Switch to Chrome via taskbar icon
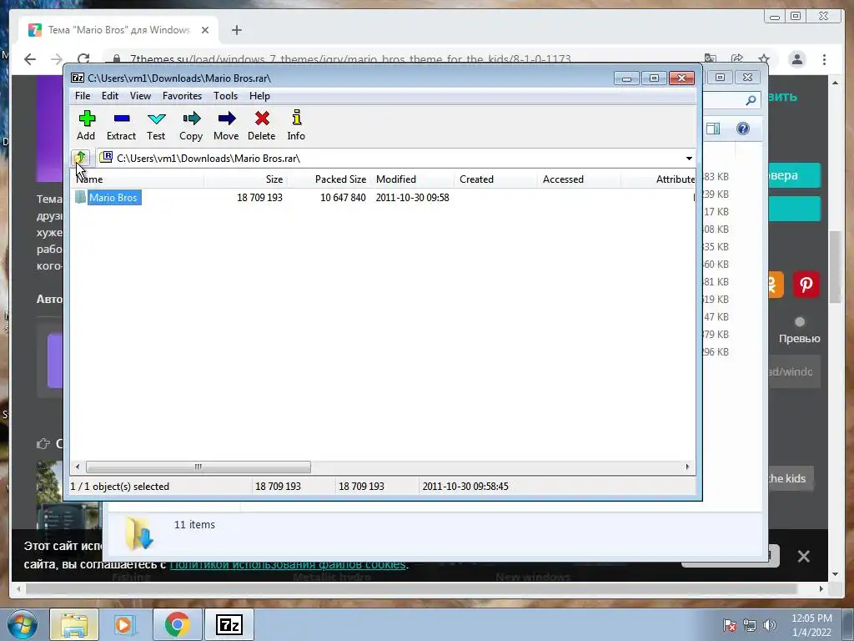The height and width of the screenshot is (641, 854). (177, 624)
